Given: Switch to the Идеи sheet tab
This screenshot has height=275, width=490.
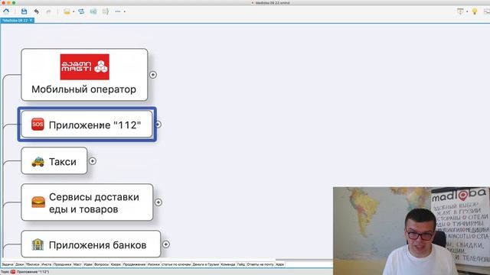Looking at the screenshot, I should point(88,264).
